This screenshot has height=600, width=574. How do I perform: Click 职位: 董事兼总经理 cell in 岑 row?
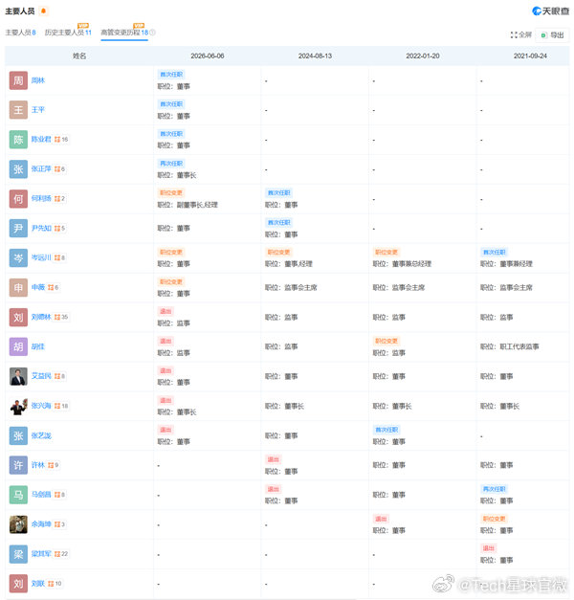(x=402, y=264)
